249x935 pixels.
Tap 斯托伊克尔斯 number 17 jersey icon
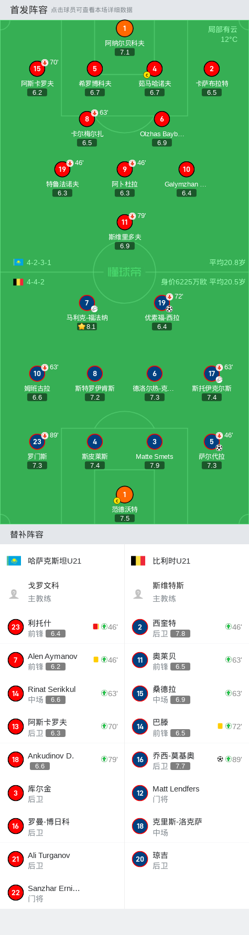point(212,373)
